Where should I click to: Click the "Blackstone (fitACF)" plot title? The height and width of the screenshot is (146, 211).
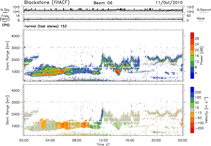tap(47, 2)
